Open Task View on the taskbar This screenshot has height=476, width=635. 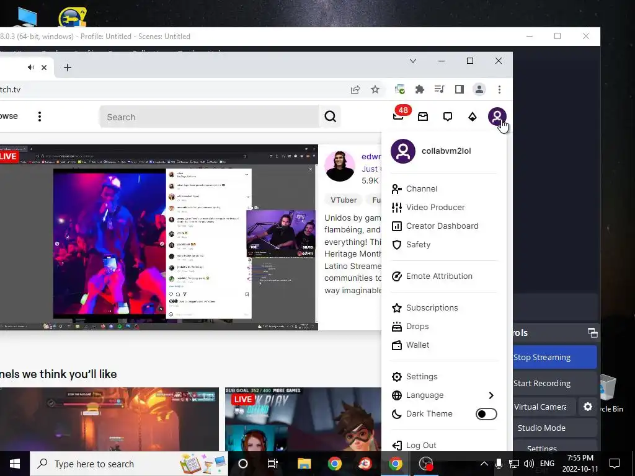(273, 464)
